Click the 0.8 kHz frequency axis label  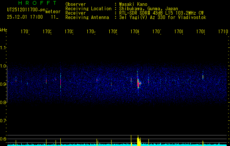3,102
